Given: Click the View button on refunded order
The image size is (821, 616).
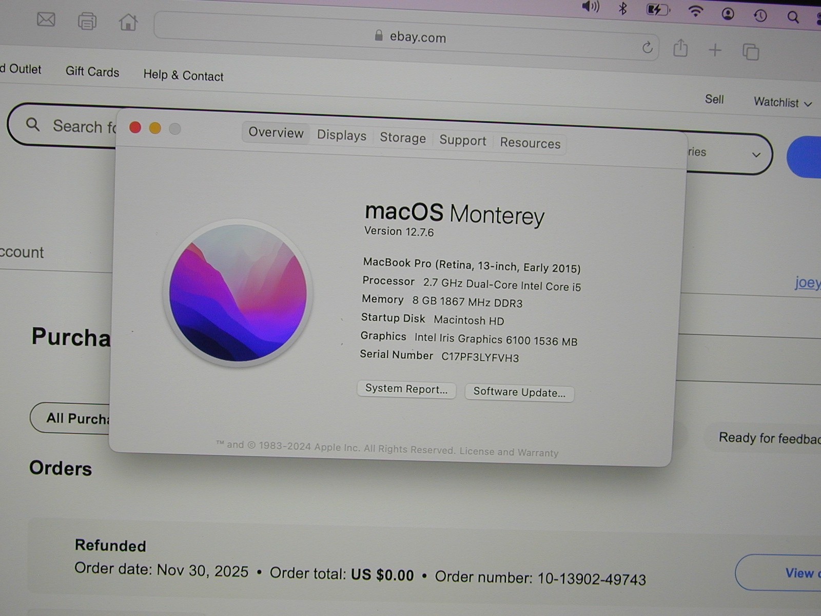Looking at the screenshot, I should coord(778,573).
